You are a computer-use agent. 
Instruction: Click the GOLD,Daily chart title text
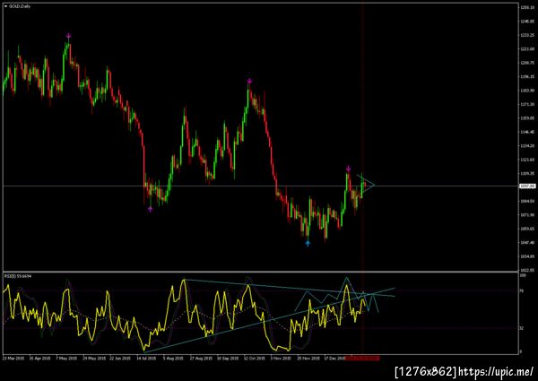20,6
